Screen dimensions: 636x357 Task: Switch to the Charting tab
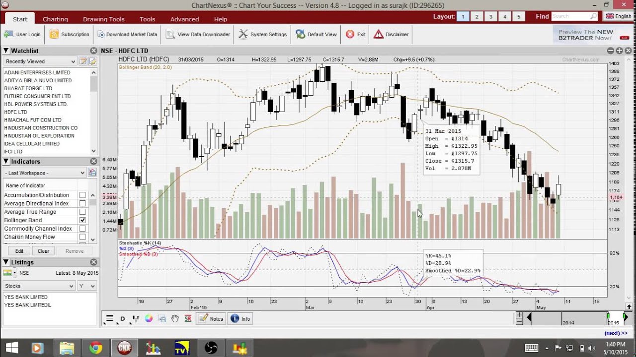click(x=55, y=19)
